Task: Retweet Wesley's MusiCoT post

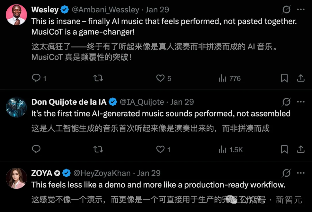Action: pos(98,78)
